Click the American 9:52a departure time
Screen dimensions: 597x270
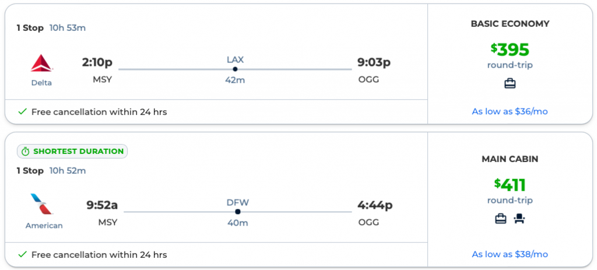(x=102, y=205)
